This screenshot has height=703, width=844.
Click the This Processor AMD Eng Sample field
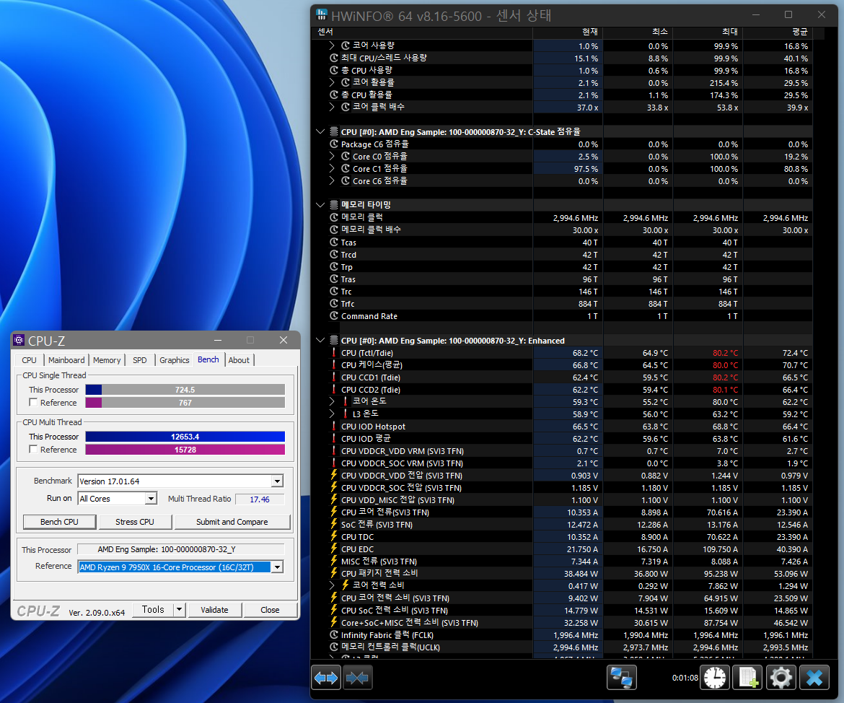[x=181, y=549]
